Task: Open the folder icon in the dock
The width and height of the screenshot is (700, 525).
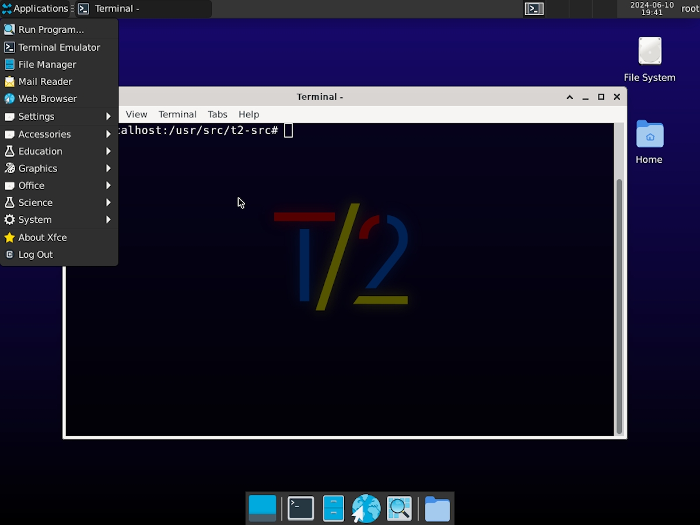Action: [437, 509]
